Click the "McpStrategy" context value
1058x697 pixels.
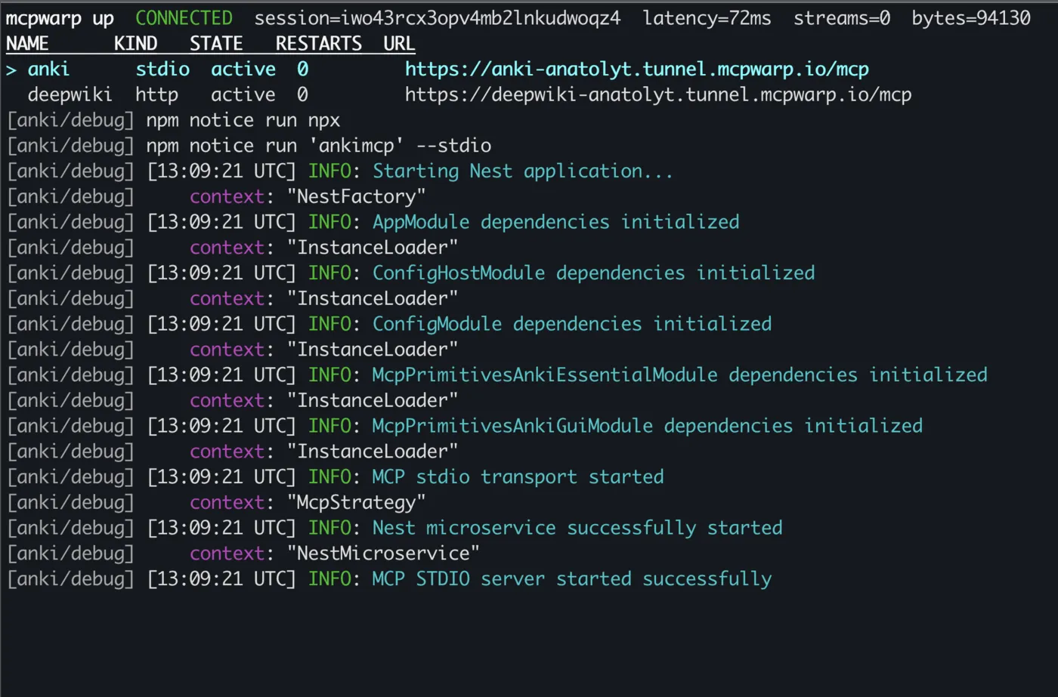coord(357,503)
